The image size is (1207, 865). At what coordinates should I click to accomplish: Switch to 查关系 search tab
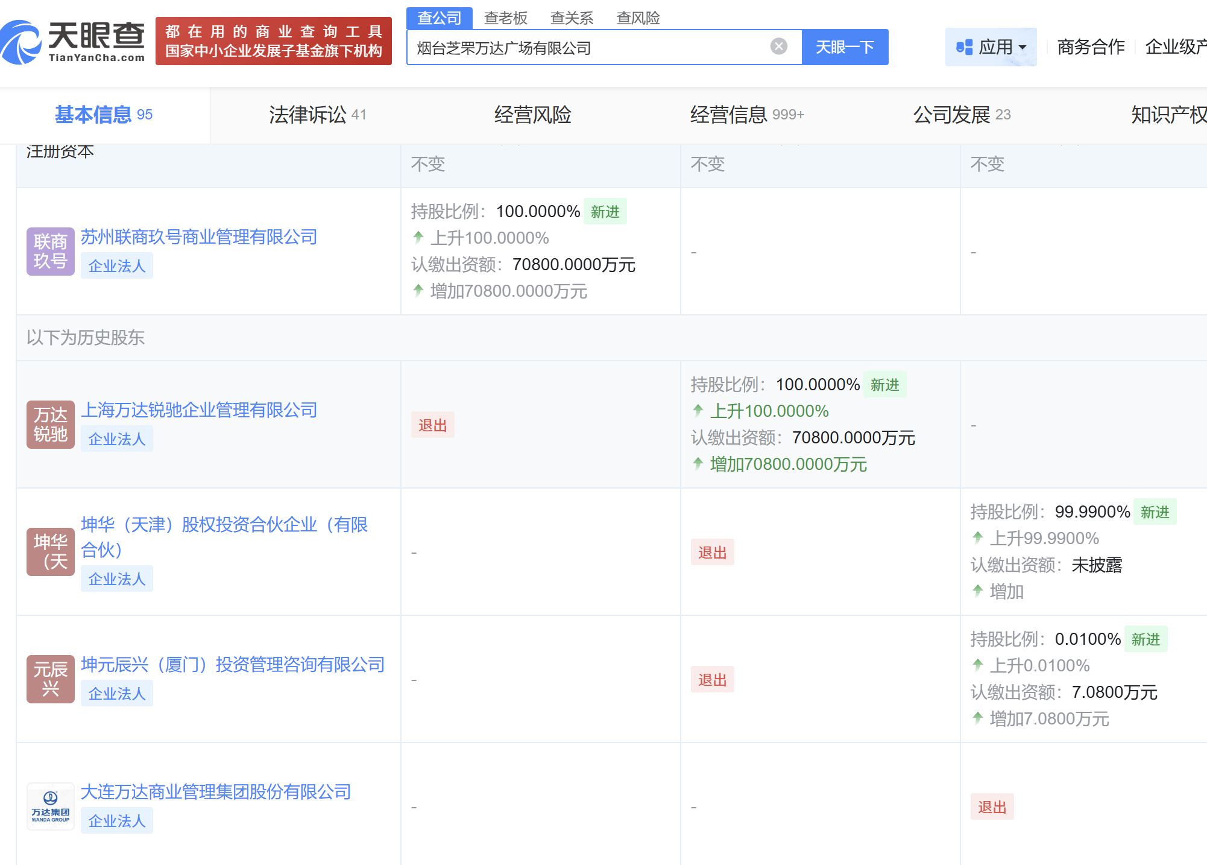click(x=572, y=17)
